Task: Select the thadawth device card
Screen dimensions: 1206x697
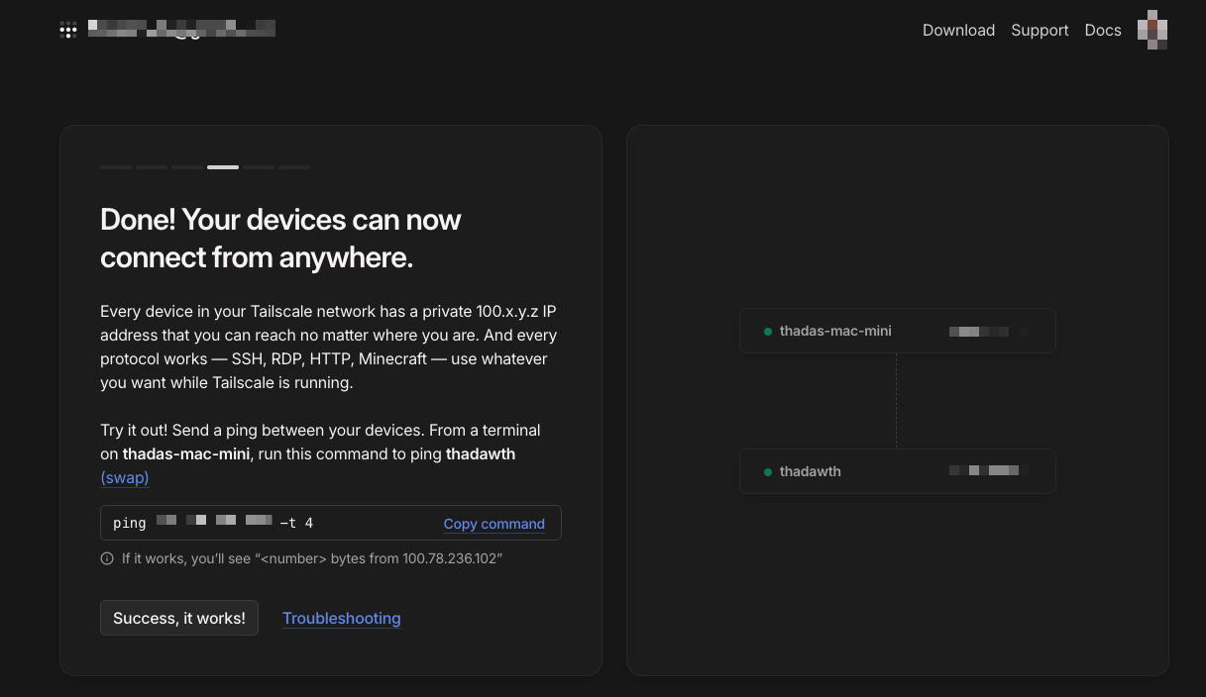Action: tap(898, 471)
